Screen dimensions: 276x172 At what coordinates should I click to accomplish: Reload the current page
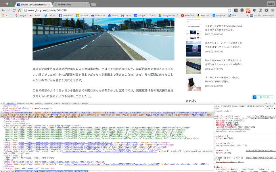(x=14, y=10)
